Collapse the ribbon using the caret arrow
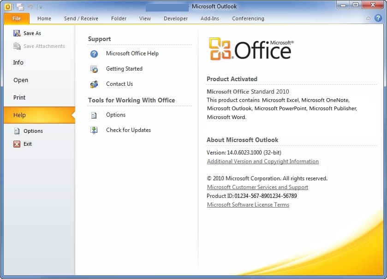Viewport: 387px width, 279px height. pos(368,18)
